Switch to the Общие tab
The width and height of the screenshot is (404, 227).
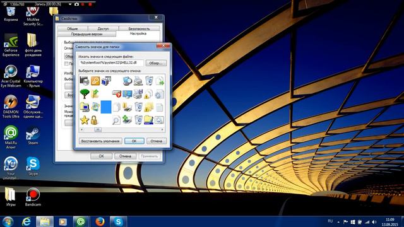(x=73, y=28)
